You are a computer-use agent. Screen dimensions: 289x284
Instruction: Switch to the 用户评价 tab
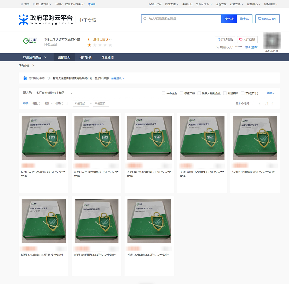86,57
